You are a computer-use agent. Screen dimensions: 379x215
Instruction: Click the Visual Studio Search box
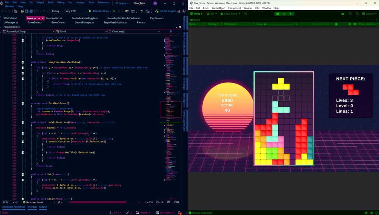[122, 3]
